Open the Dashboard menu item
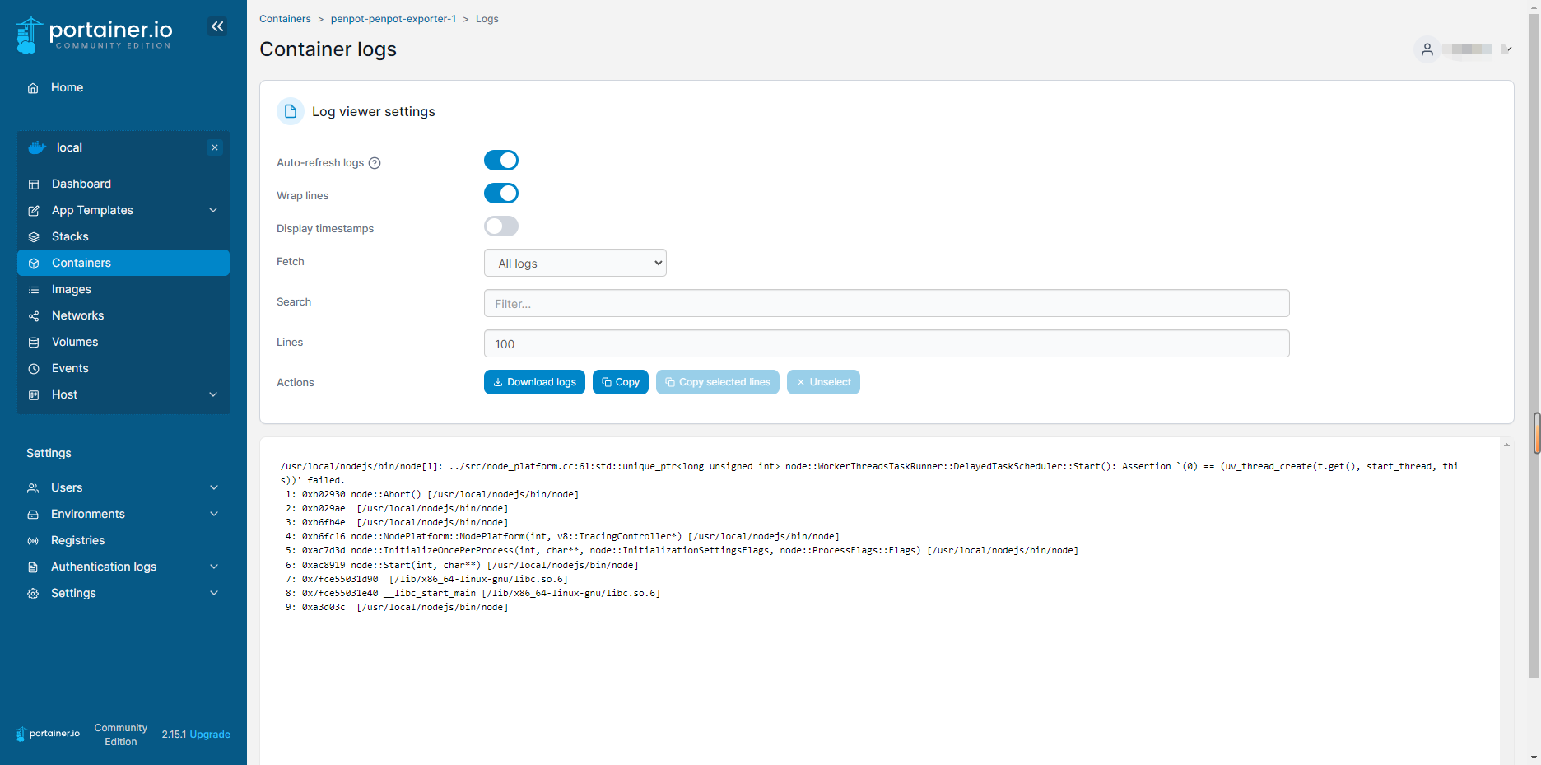Image resolution: width=1541 pixels, height=765 pixels. pyautogui.click(x=81, y=184)
